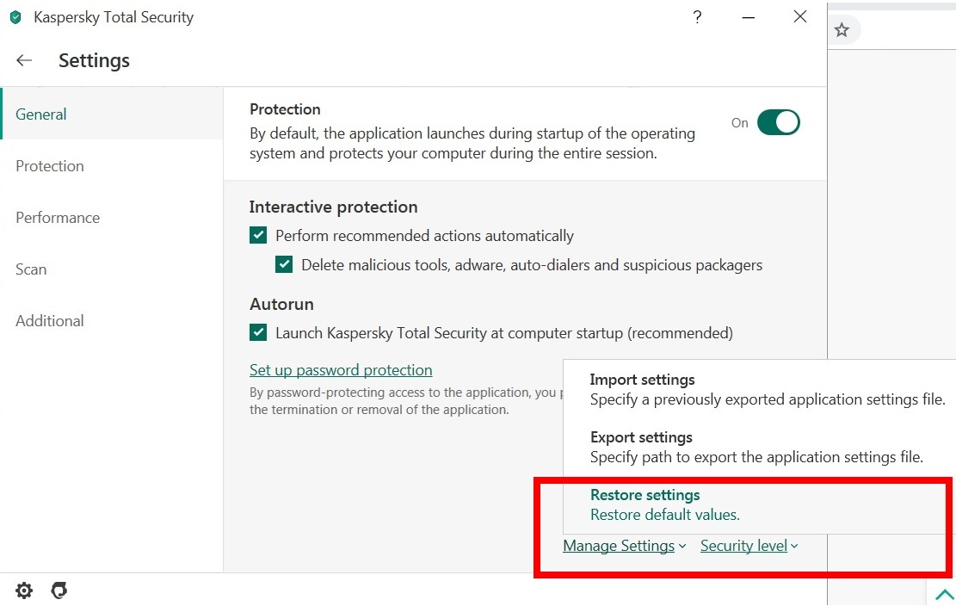Image resolution: width=956 pixels, height=606 pixels.
Task: Open help via the question mark icon
Action: coord(697,17)
